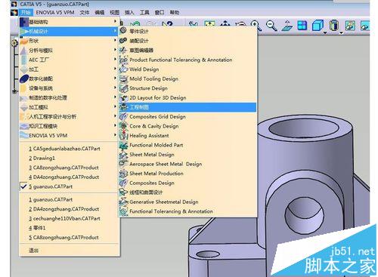378x277 pixels.
Task: Toggle checked window entry 5 guanzuo.CATPart
Action: (69, 186)
